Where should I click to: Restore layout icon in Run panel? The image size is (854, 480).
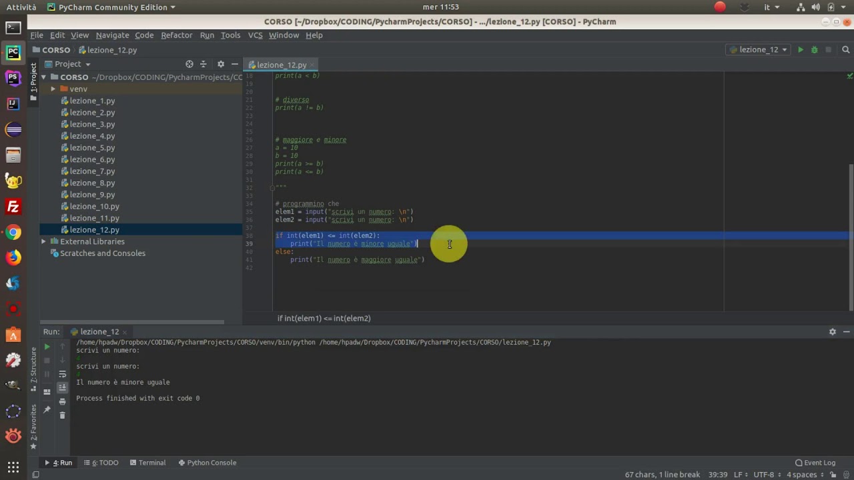click(x=47, y=391)
